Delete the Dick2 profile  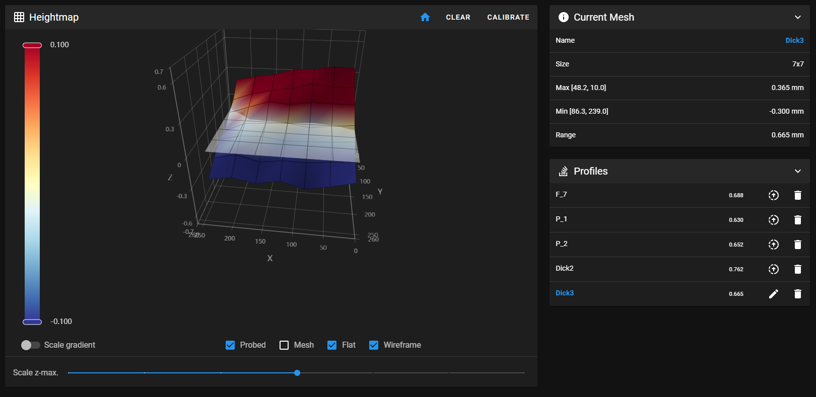click(798, 269)
